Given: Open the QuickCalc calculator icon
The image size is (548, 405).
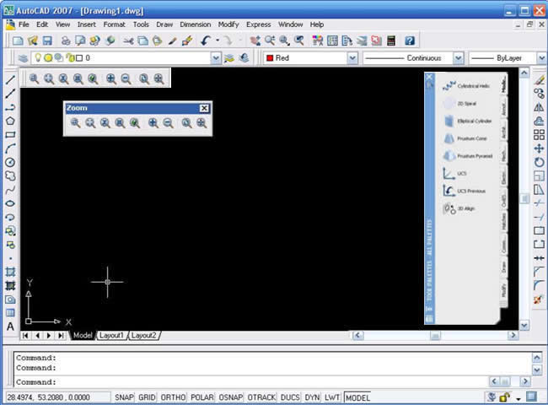Looking at the screenshot, I should [x=391, y=40].
